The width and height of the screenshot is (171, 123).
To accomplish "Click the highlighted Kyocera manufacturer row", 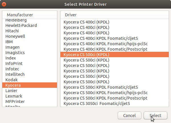I will (x=30, y=85).
